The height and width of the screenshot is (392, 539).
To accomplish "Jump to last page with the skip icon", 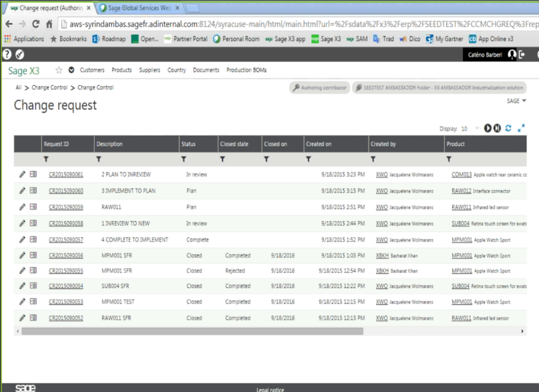I will click(496, 128).
